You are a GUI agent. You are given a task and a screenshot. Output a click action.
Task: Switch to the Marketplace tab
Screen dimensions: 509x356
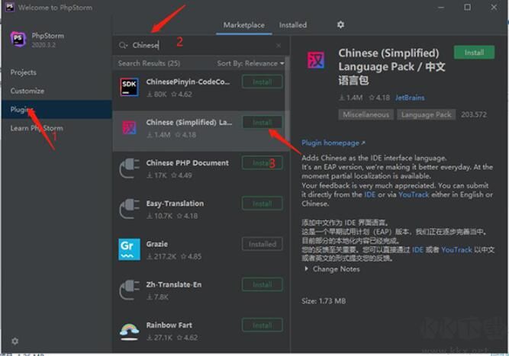(x=243, y=25)
